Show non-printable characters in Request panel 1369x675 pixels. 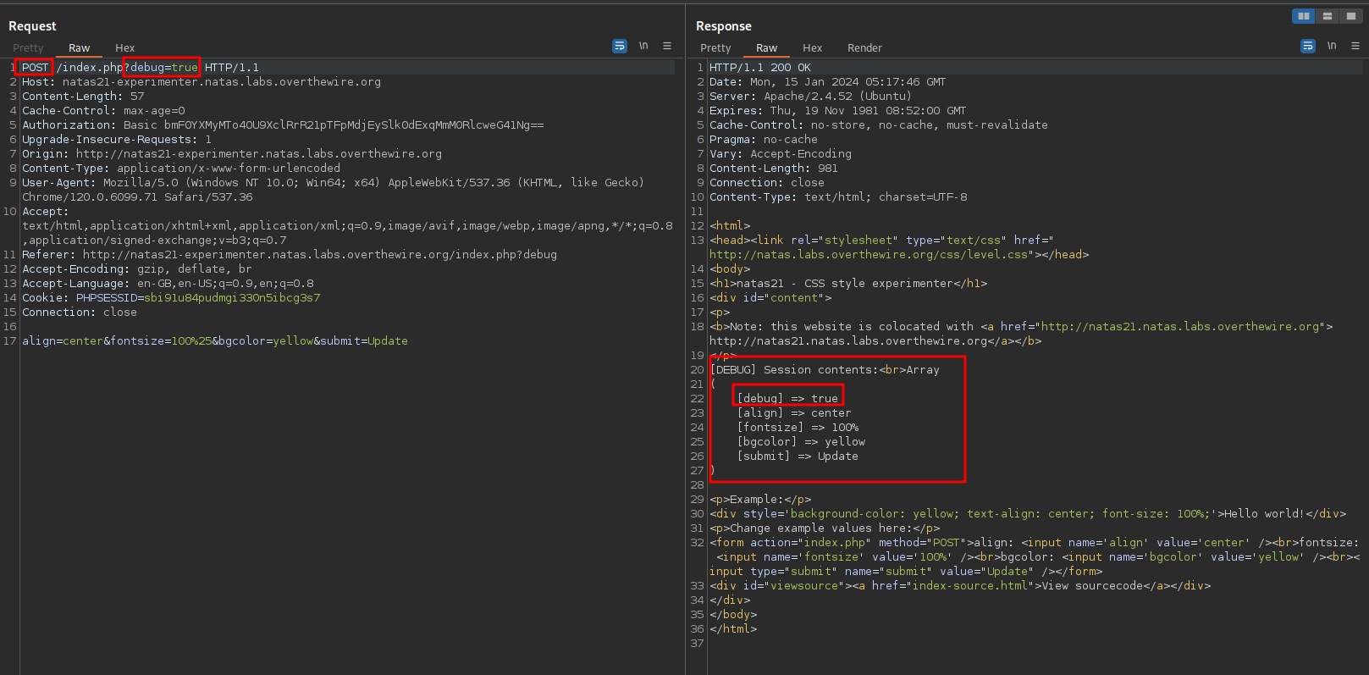[x=643, y=46]
